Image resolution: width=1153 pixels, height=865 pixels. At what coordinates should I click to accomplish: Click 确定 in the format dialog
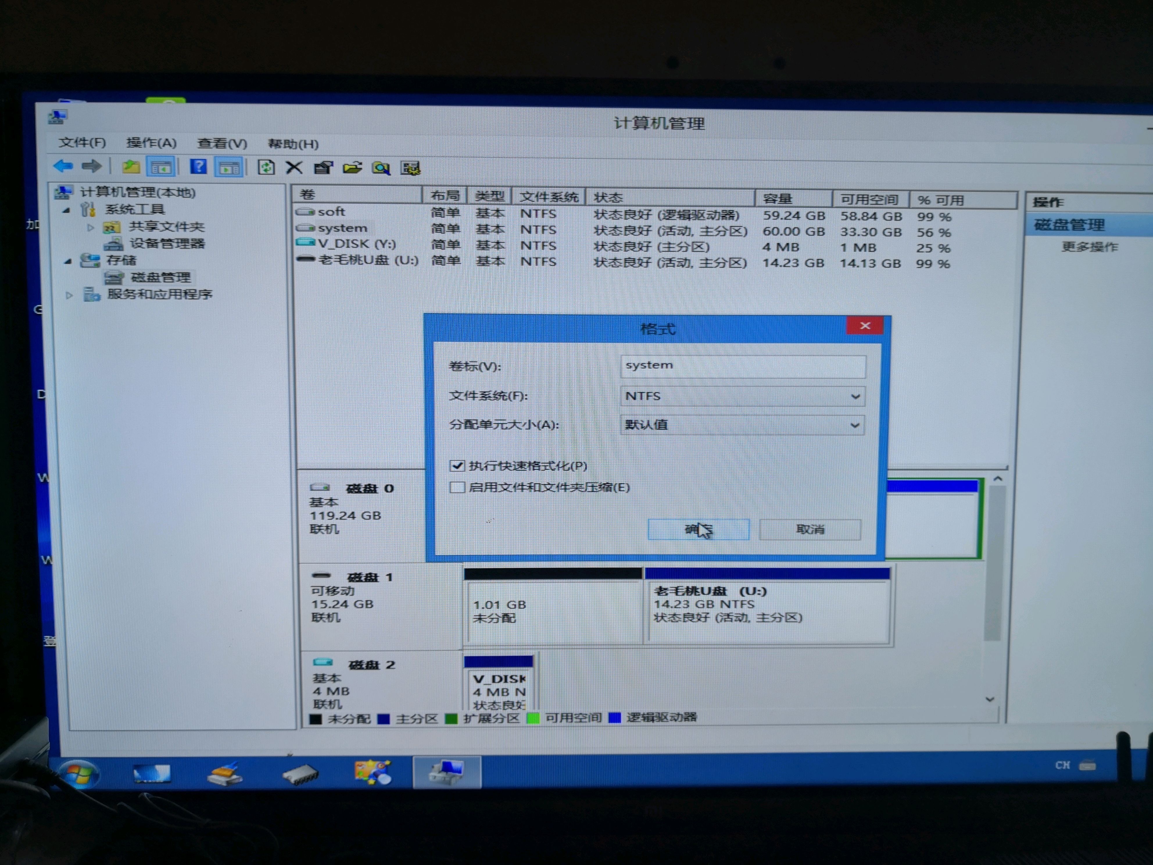tap(699, 530)
